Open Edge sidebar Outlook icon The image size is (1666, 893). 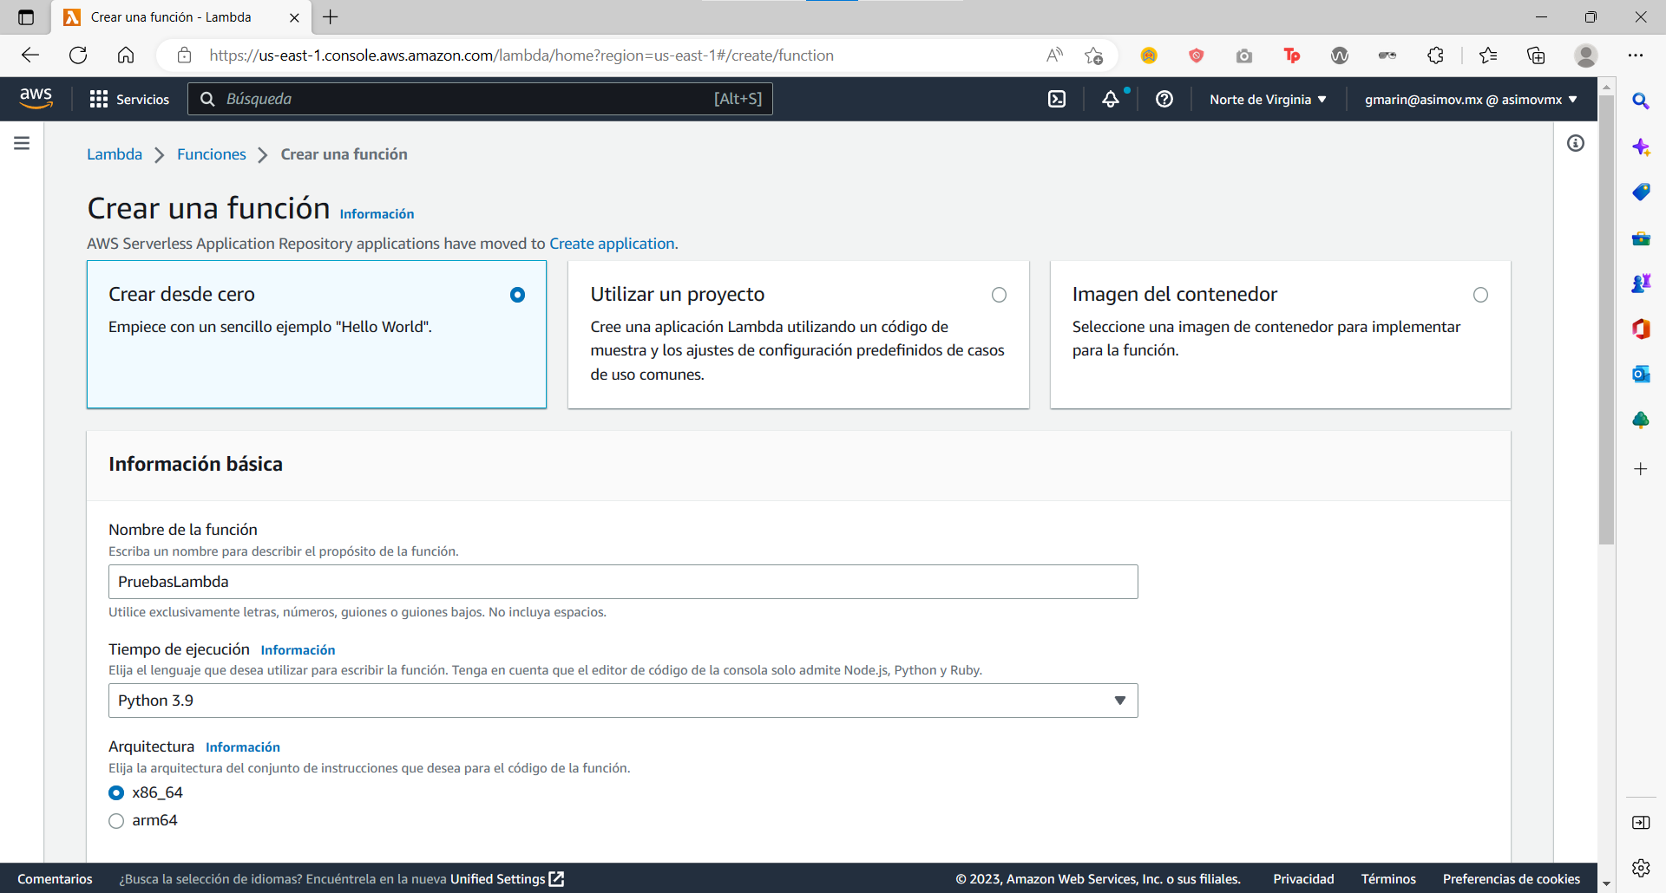[1641, 374]
